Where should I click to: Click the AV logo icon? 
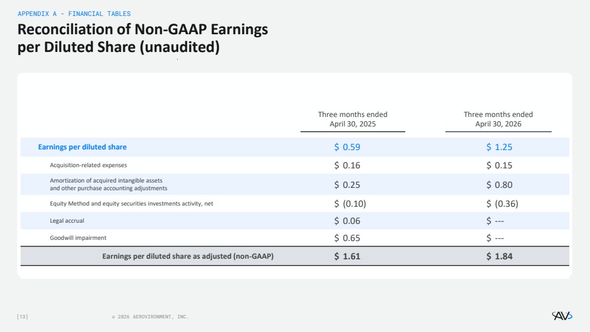pos(562,316)
